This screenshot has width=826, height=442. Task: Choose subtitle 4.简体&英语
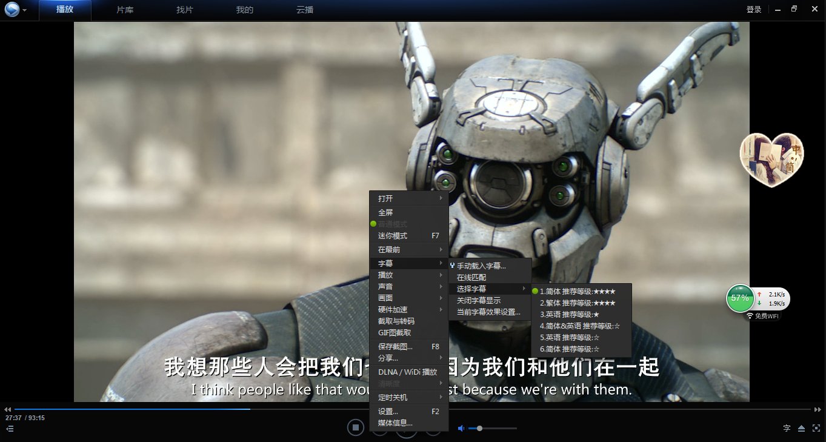click(579, 326)
